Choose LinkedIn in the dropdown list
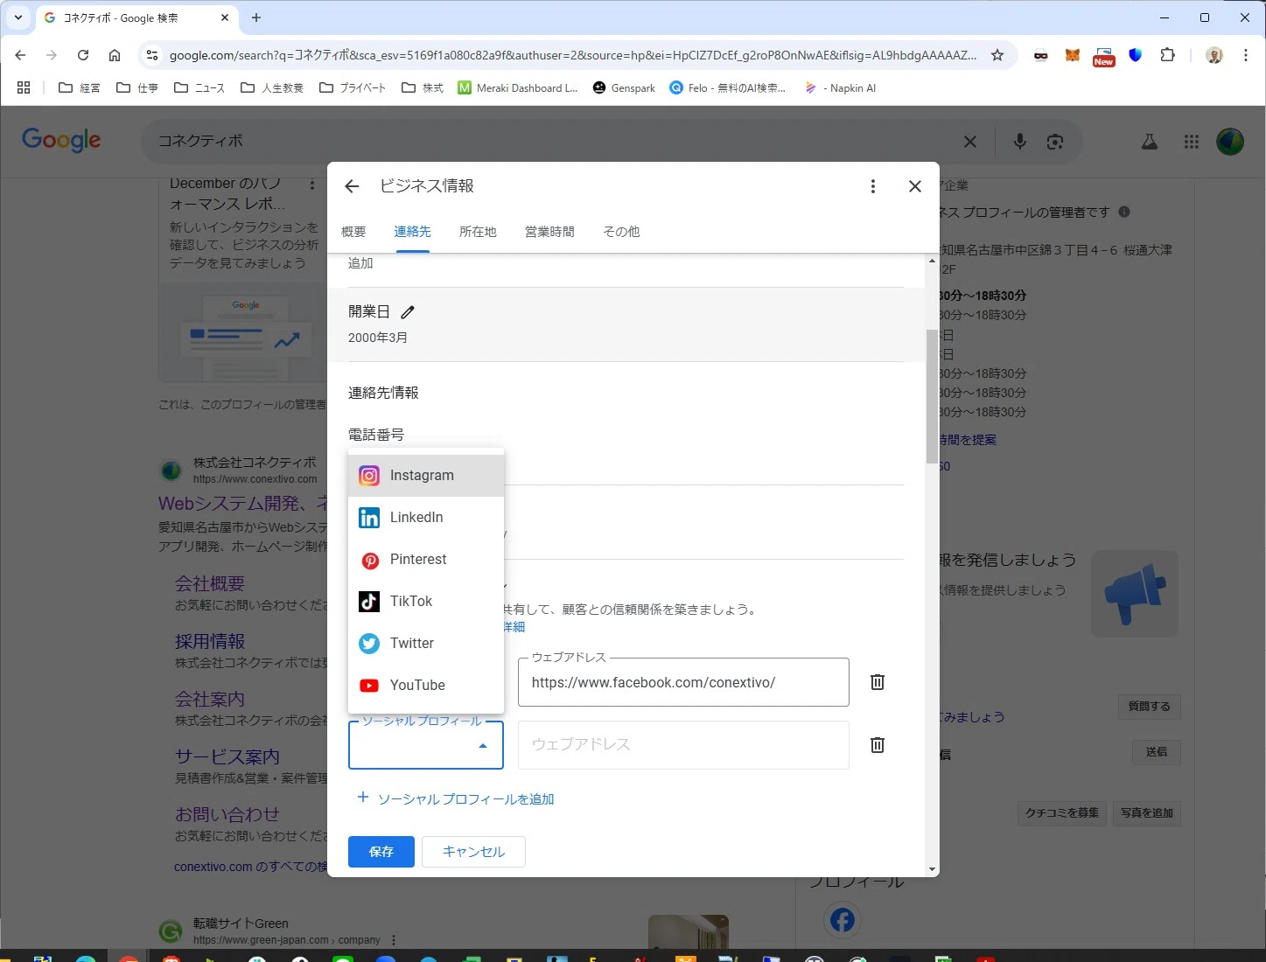The image size is (1266, 962). click(426, 517)
